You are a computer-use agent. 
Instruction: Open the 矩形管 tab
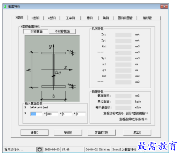(147, 18)
